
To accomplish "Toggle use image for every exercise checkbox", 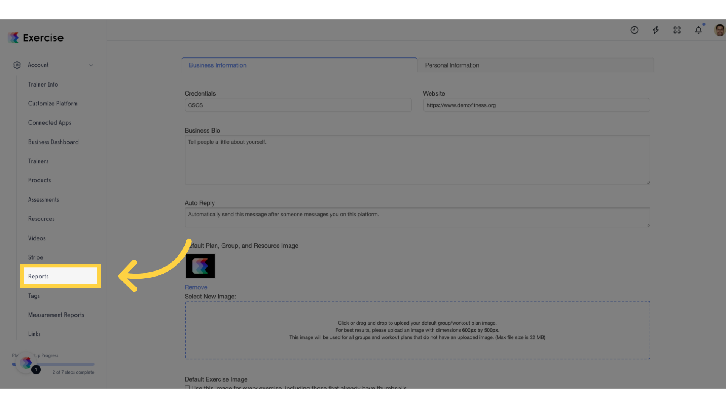I will pos(187,387).
